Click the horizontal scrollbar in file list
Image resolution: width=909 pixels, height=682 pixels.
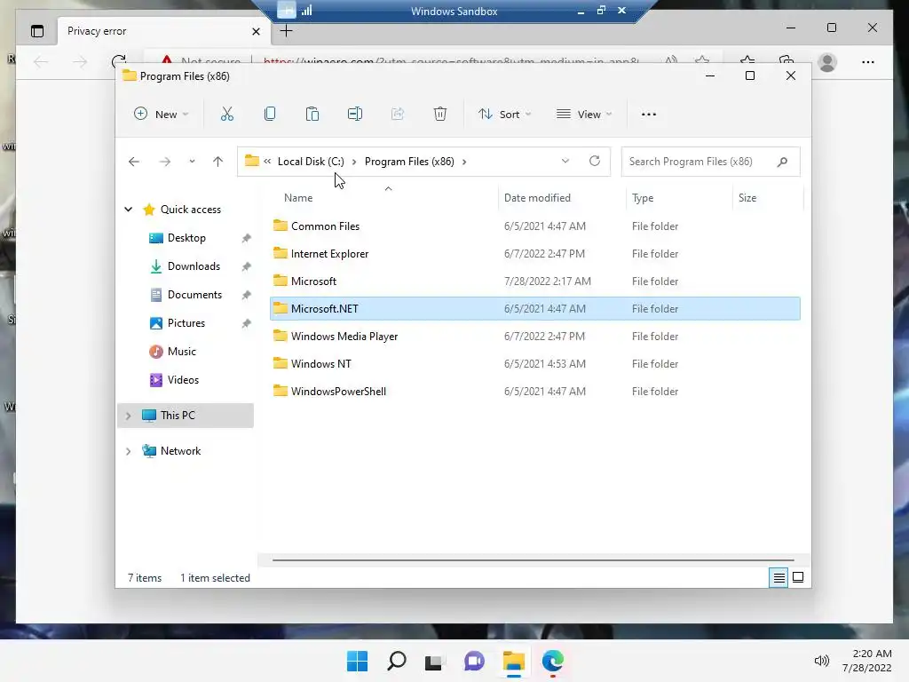[533, 560]
